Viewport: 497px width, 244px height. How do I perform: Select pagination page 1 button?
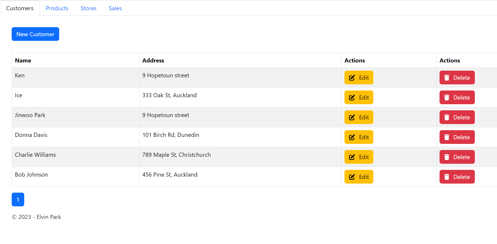(x=18, y=200)
